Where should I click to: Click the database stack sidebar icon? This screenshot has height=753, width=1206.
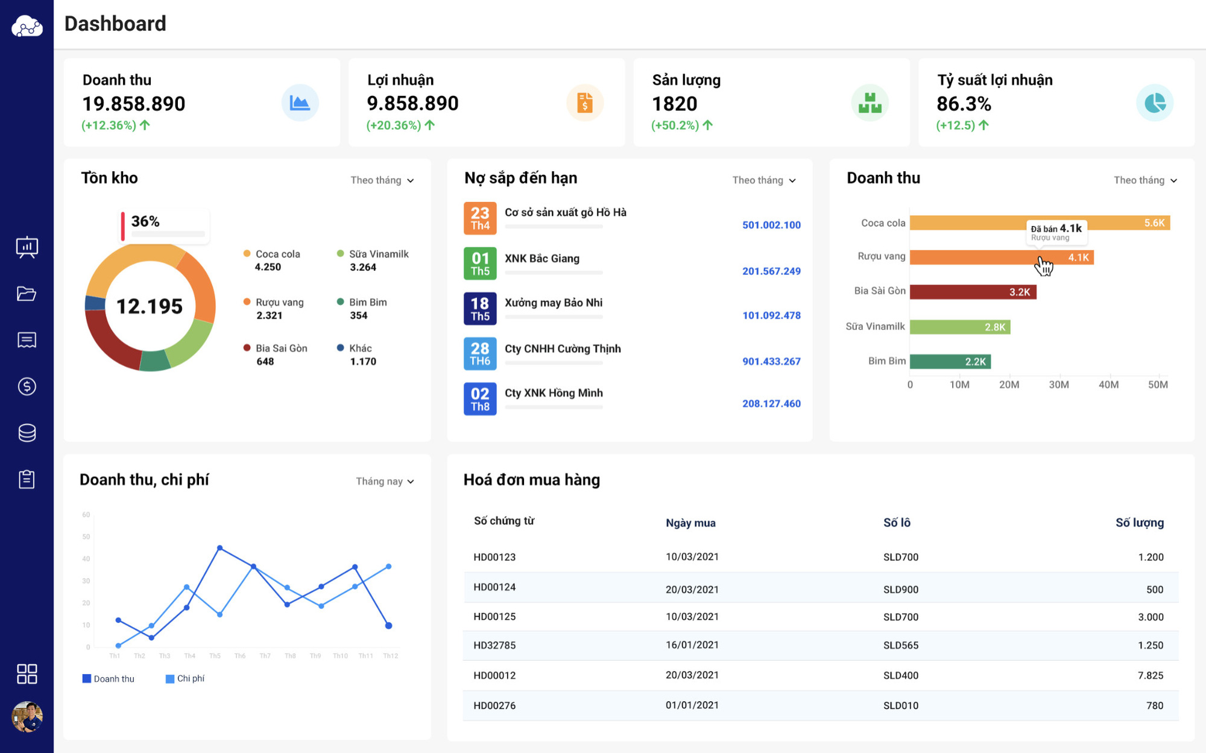[27, 433]
